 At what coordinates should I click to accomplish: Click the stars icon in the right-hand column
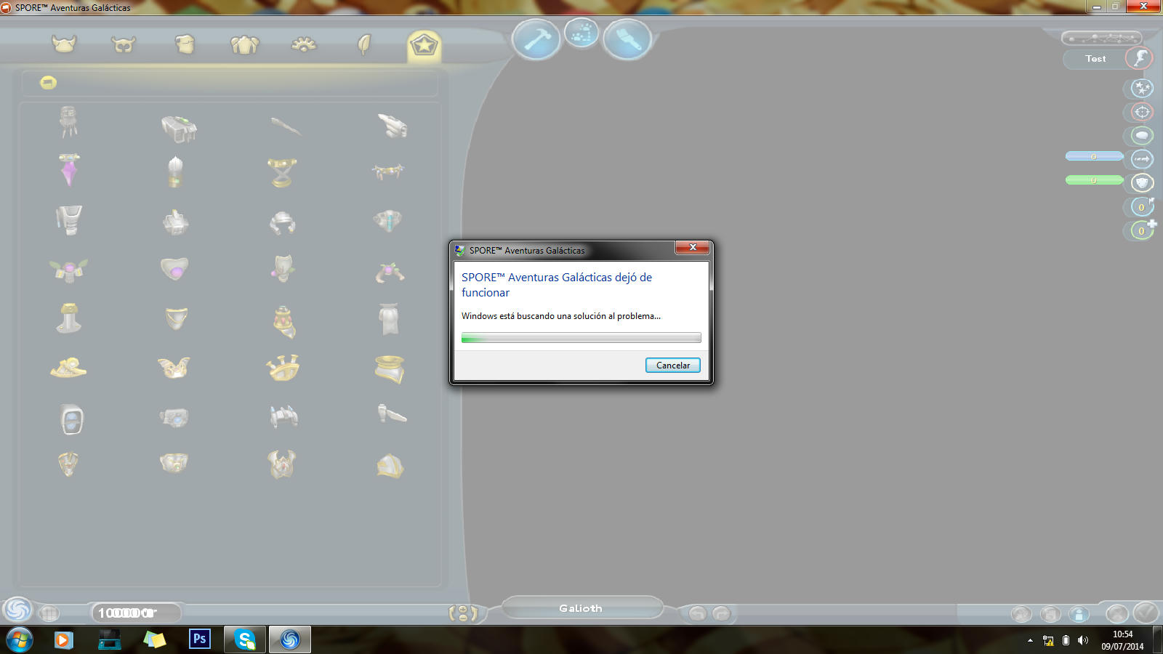1142,89
